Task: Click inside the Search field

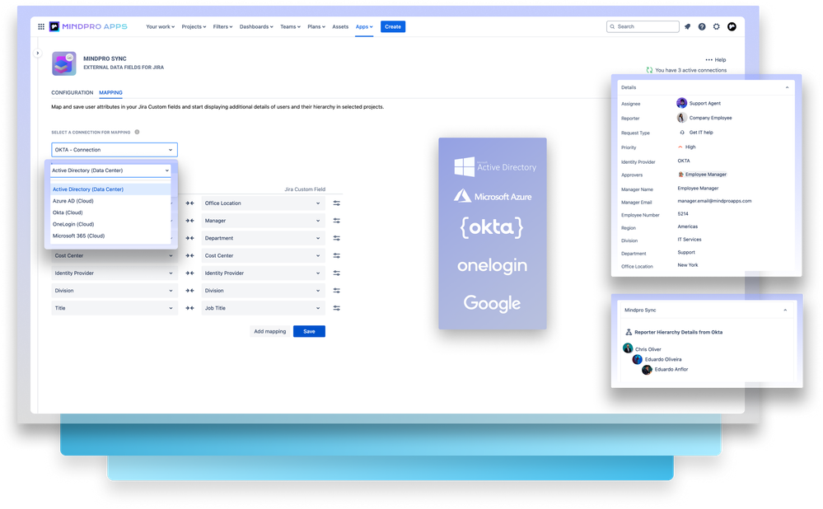Action: coord(643,26)
